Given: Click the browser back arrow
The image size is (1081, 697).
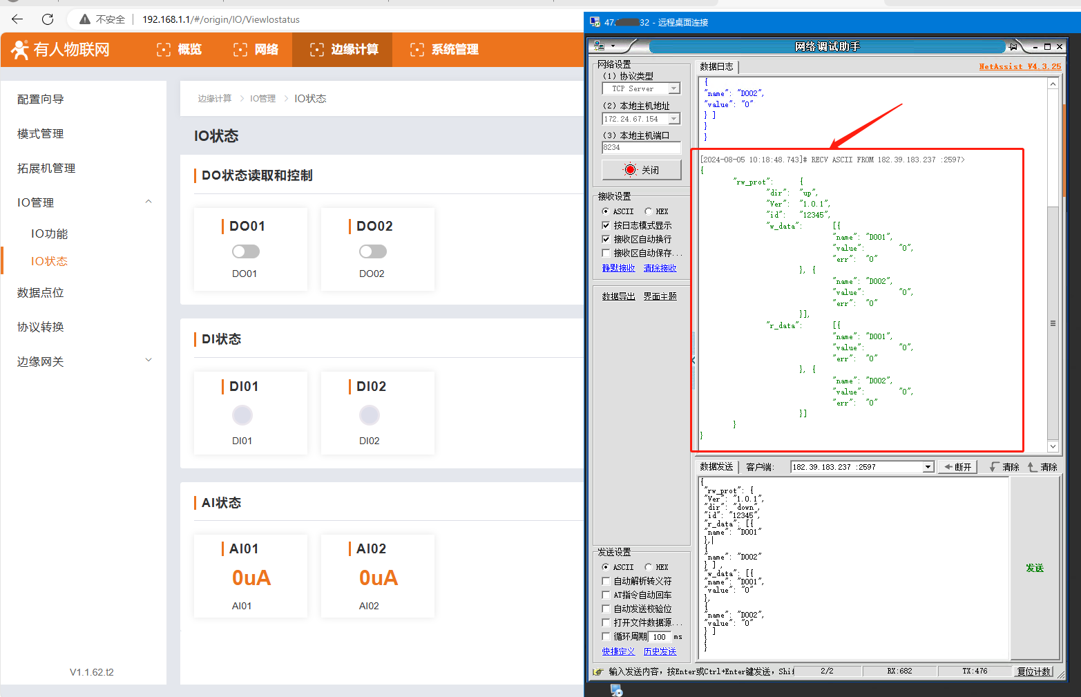Looking at the screenshot, I should coord(17,19).
